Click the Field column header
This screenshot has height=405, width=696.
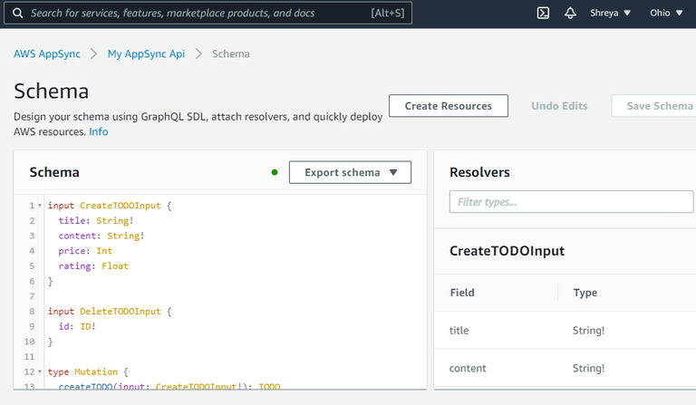[462, 293]
